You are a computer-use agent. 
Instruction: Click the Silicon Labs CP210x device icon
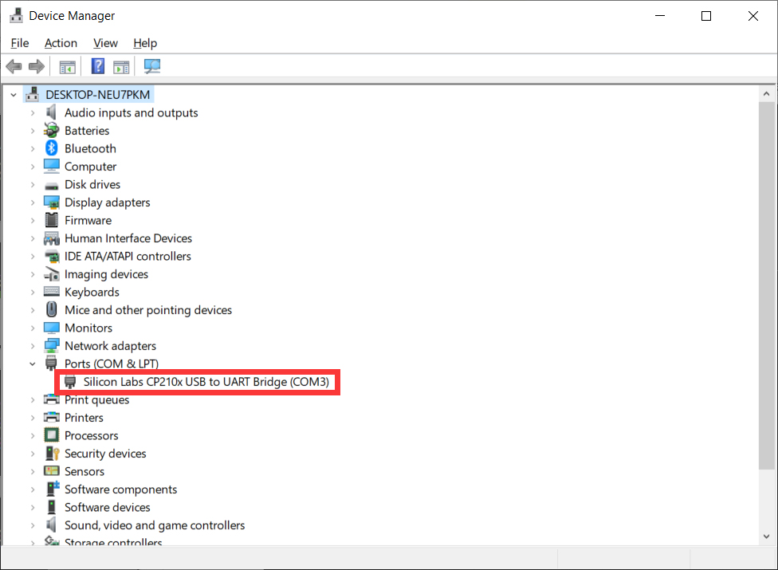[70, 382]
